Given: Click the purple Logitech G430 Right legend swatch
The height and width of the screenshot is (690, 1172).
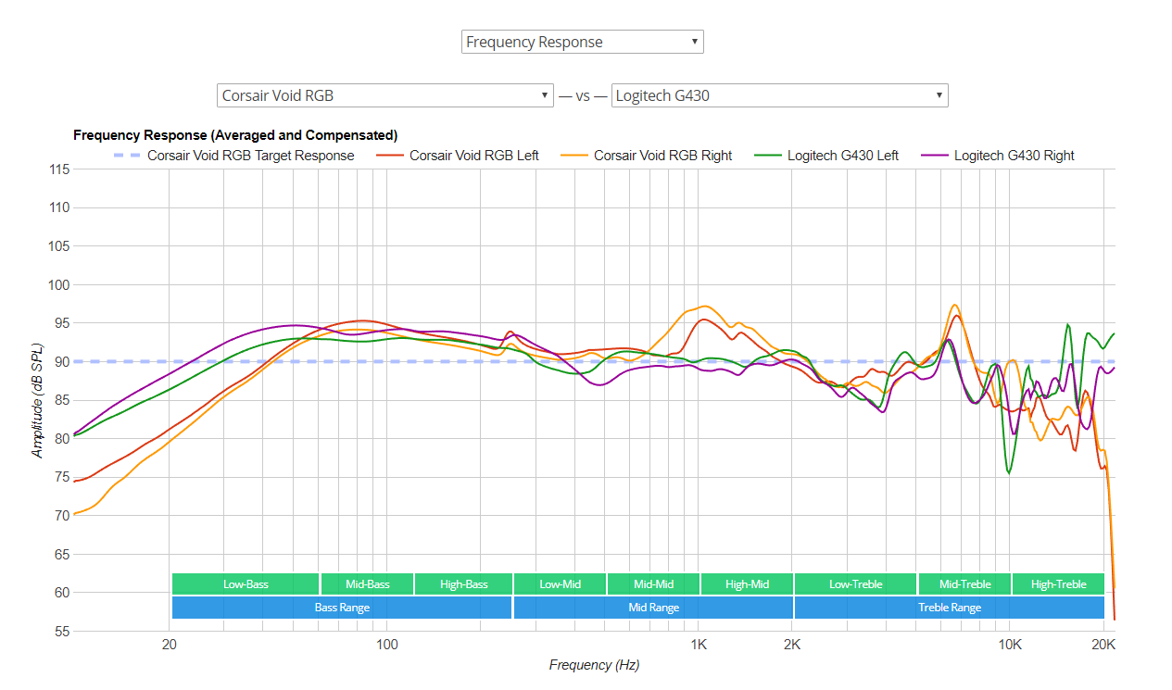Looking at the screenshot, I should tap(934, 156).
